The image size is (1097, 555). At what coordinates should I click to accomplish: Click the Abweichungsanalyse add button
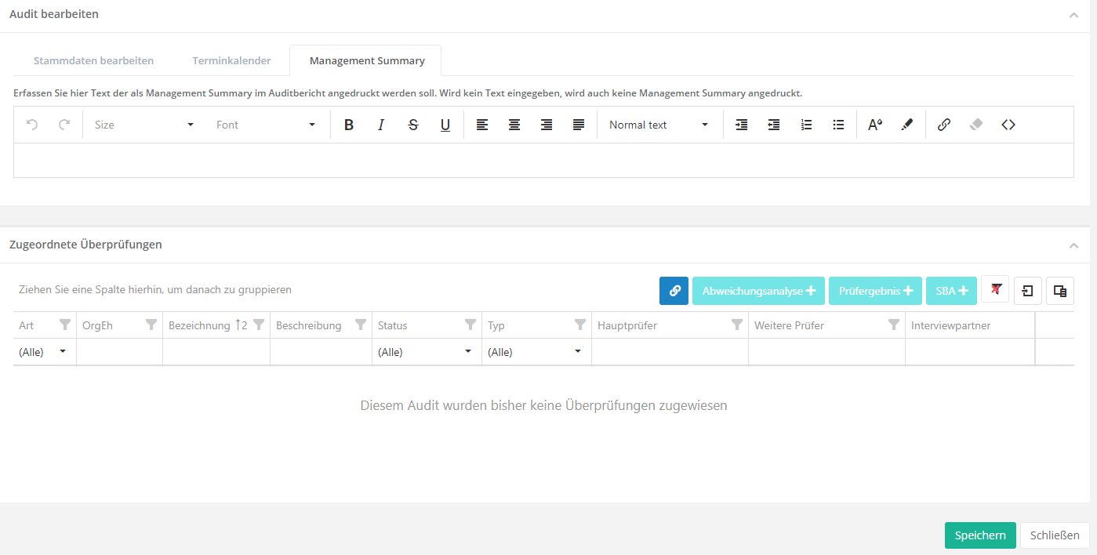click(x=758, y=291)
